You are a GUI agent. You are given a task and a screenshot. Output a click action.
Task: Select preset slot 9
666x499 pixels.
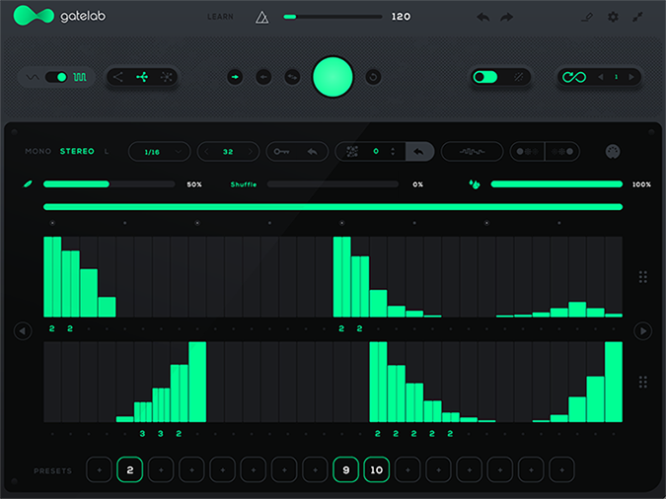pyautogui.click(x=345, y=470)
